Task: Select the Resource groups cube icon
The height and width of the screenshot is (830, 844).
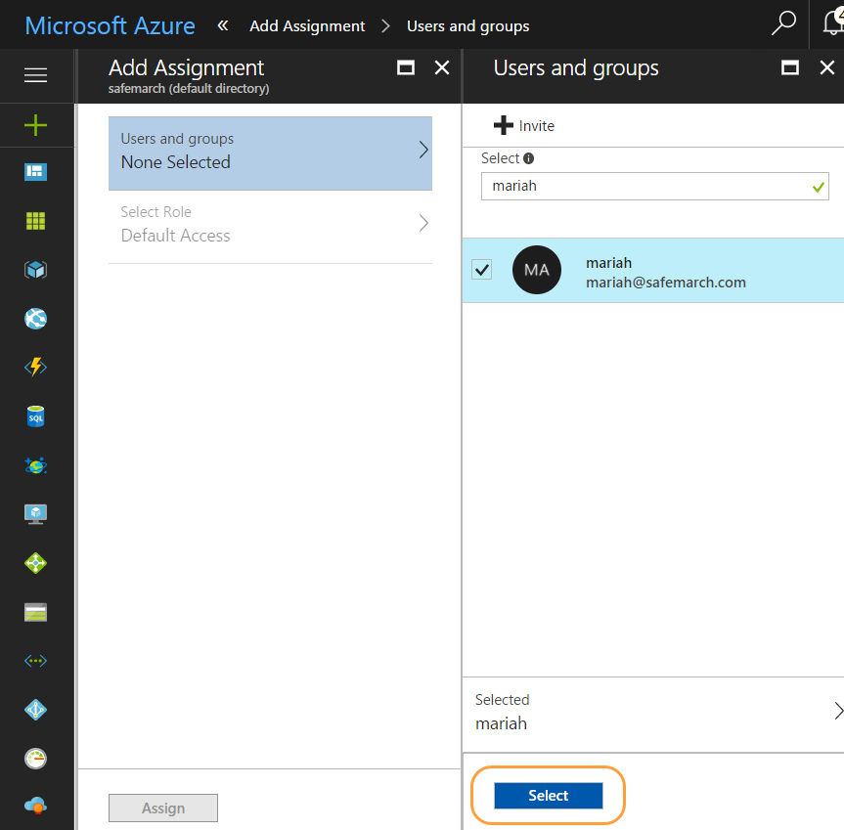Action: [x=35, y=270]
